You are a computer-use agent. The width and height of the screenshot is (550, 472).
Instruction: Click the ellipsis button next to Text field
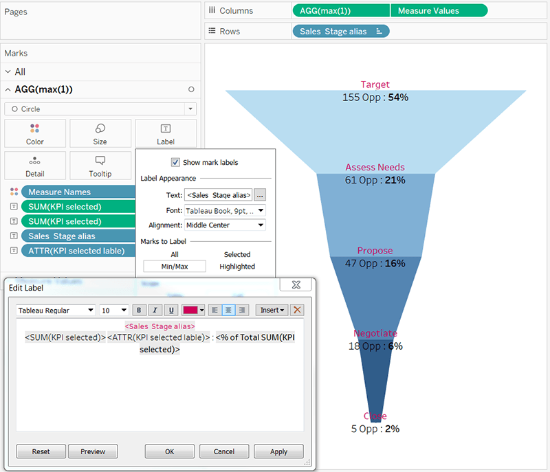[260, 195]
